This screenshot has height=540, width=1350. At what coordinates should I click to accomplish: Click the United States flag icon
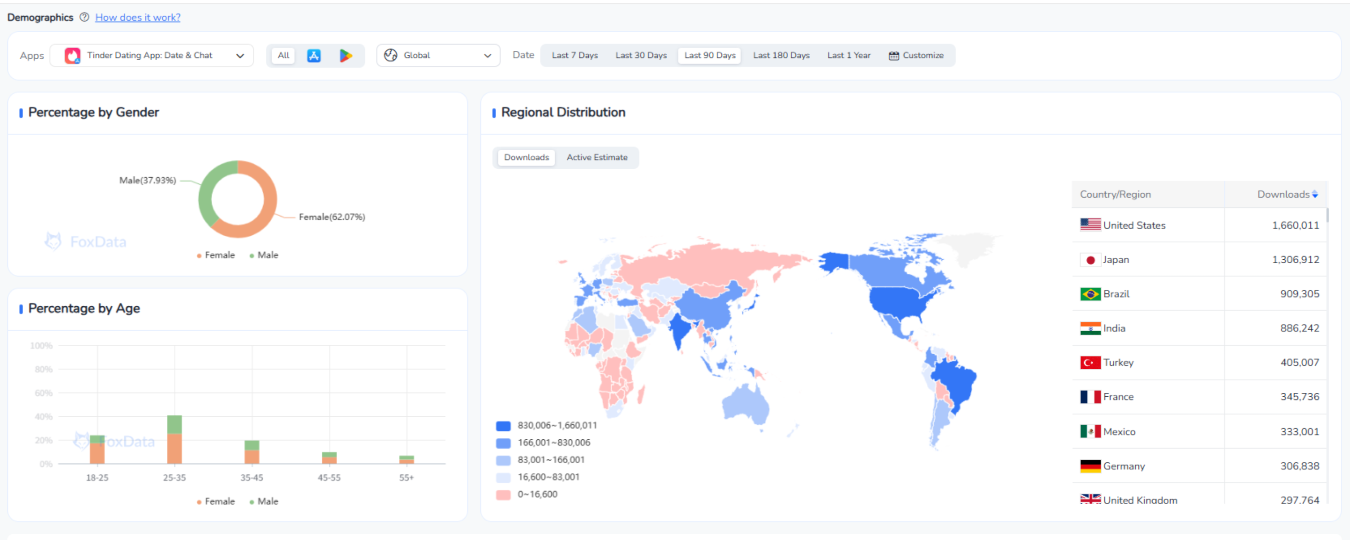pos(1090,225)
